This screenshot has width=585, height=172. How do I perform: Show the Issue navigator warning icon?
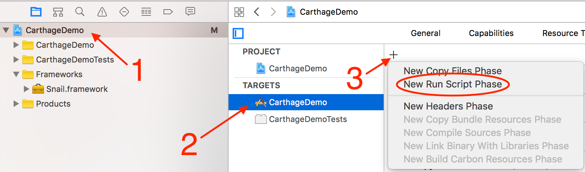tap(102, 12)
